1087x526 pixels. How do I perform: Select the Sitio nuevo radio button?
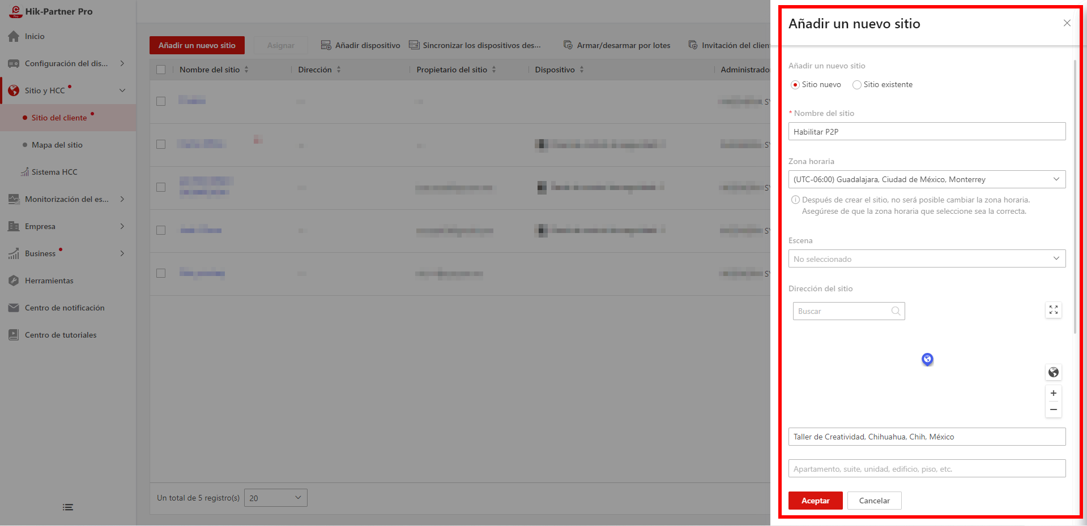click(x=795, y=85)
